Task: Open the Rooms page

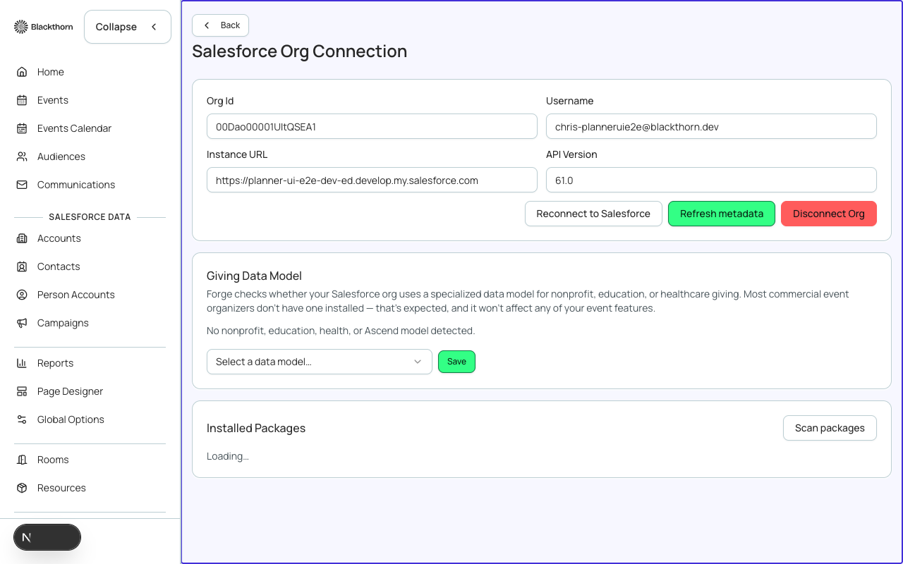Action: click(x=90, y=460)
